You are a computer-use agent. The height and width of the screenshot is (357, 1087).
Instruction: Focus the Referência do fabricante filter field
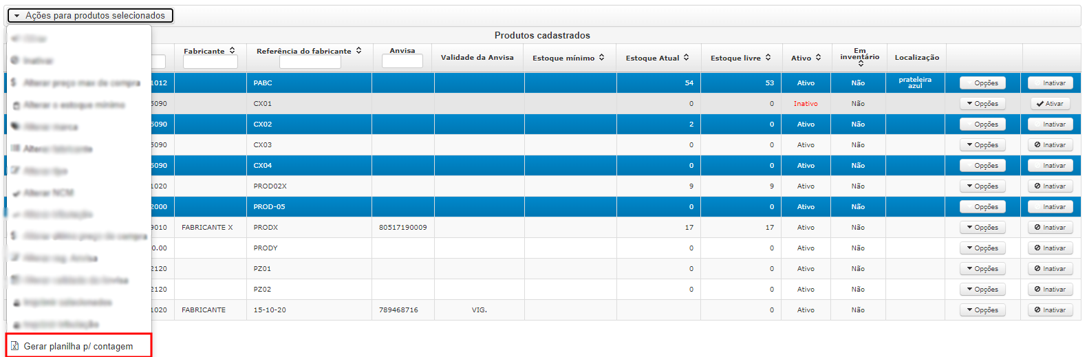[310, 62]
